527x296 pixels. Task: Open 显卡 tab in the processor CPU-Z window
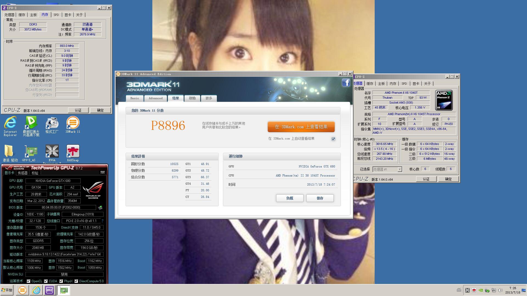416,84
